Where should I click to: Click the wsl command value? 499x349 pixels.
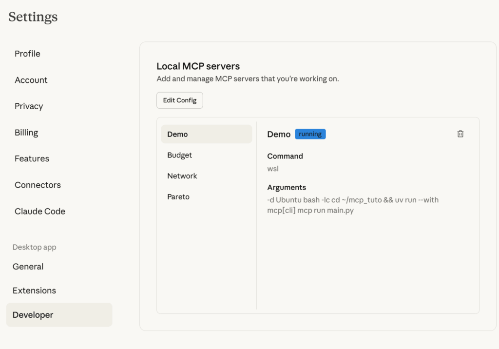pos(273,169)
